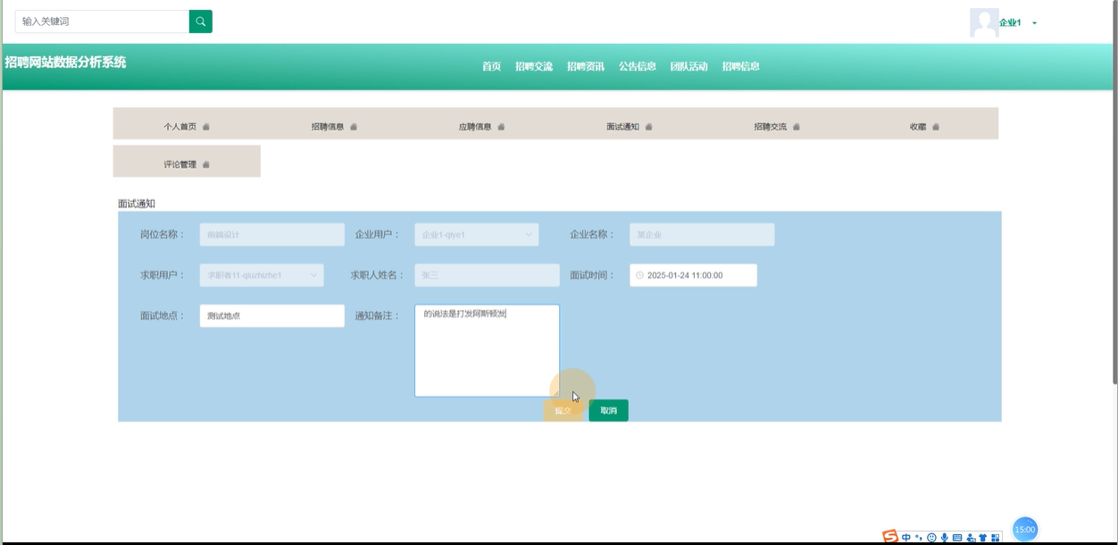The width and height of the screenshot is (1118, 545).
Task: Click the Sogou account person icon
Action: (971, 538)
